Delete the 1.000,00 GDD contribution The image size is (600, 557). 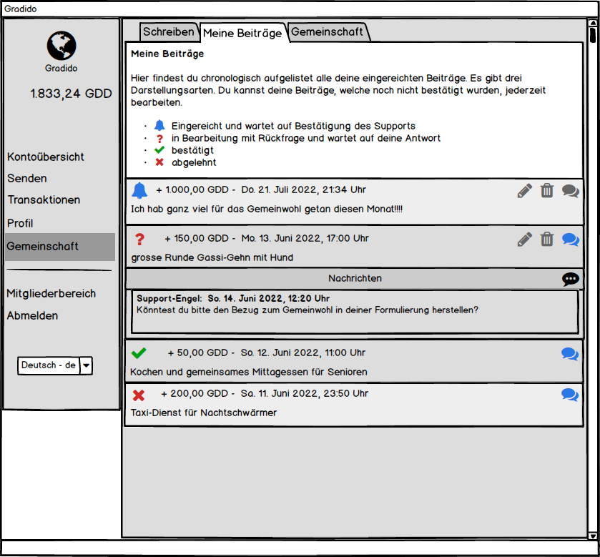[x=547, y=191]
